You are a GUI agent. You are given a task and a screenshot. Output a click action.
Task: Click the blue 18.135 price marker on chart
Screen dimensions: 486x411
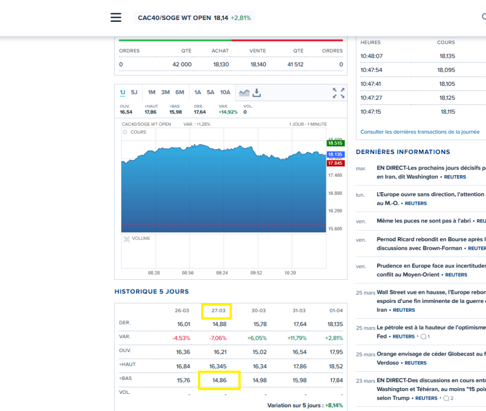pos(335,155)
